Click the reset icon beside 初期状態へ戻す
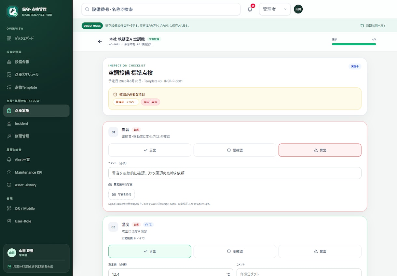Viewport: 397px width, 276px height. [362, 25]
